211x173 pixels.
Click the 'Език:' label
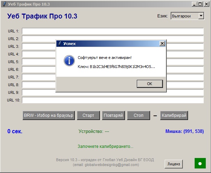click(163, 16)
